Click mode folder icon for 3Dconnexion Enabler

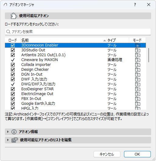(138, 45)
